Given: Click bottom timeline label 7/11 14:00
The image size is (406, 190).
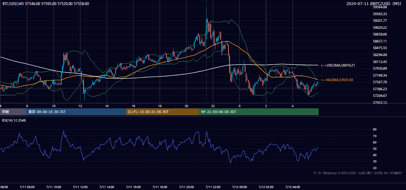Looking at the screenshot, I should (107, 187).
